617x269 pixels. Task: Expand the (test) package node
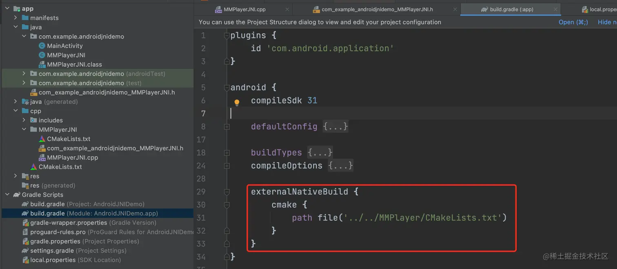[24, 83]
